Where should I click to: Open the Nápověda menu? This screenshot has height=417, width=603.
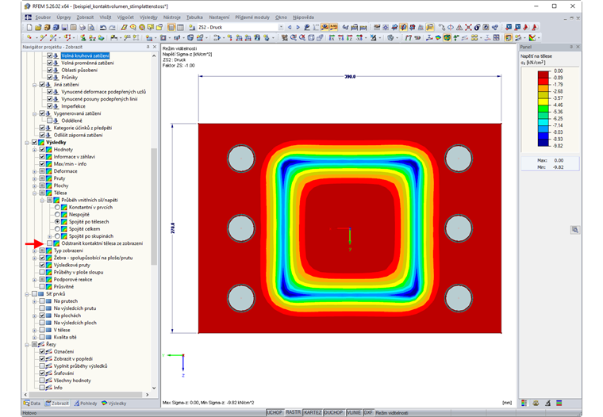(303, 17)
